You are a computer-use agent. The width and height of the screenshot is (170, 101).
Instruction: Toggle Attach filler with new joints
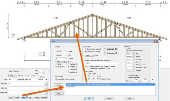pos(56,79)
